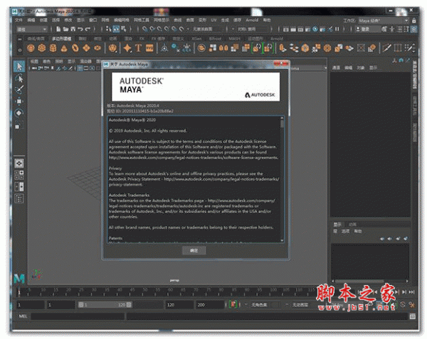Click the user sign-in button

click(x=365, y=29)
